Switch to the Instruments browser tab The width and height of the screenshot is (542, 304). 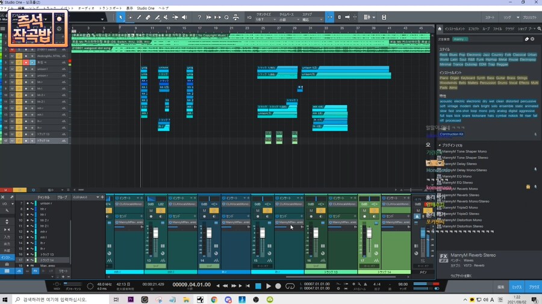coord(455,29)
